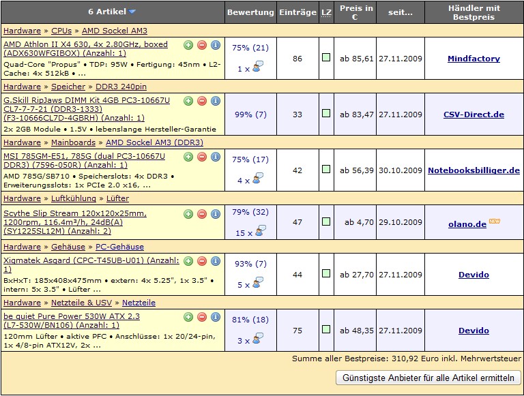Click price ab 85,61
Viewport: 524px width, 396px height.
(357, 59)
